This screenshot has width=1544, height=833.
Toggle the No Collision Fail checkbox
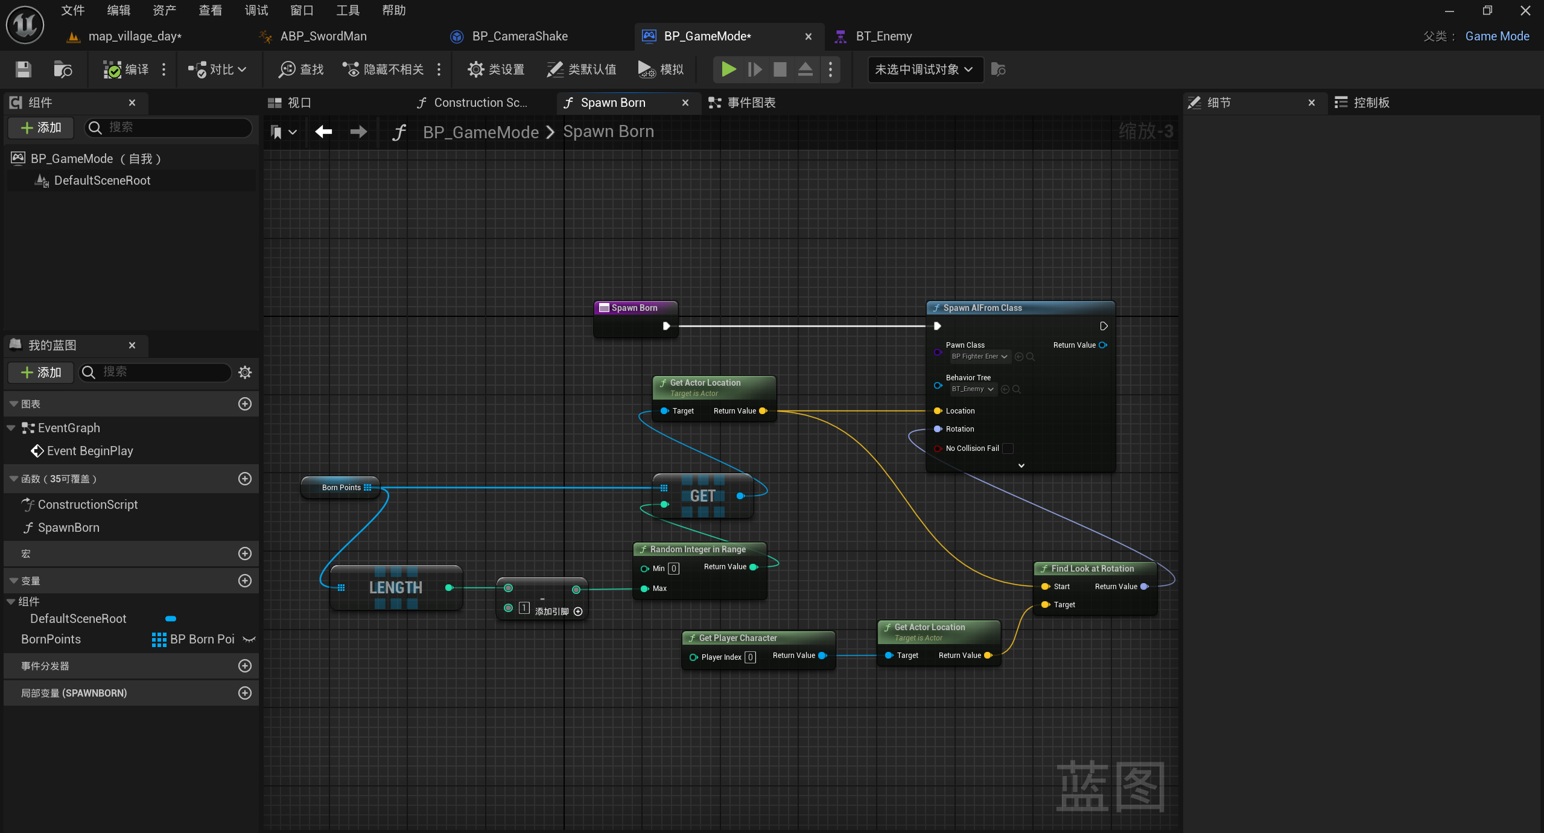pyautogui.click(x=1008, y=448)
